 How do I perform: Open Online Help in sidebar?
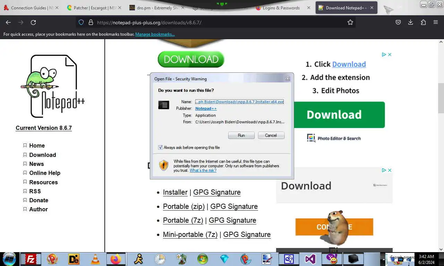(x=45, y=173)
